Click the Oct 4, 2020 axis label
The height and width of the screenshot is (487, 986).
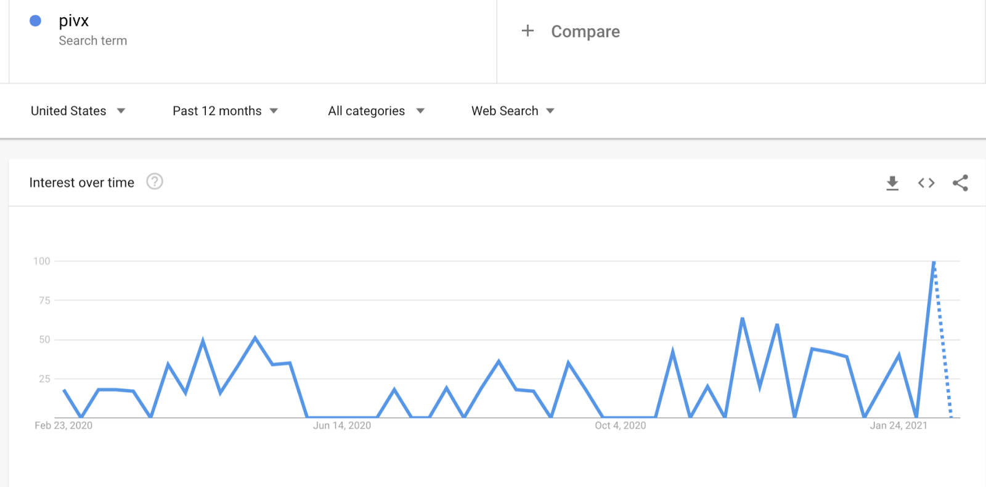tap(621, 425)
